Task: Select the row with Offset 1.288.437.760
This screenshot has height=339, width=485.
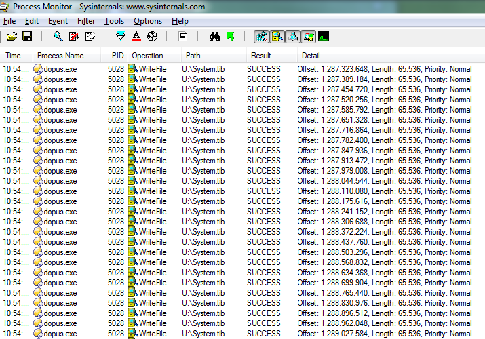Action: 243,242
